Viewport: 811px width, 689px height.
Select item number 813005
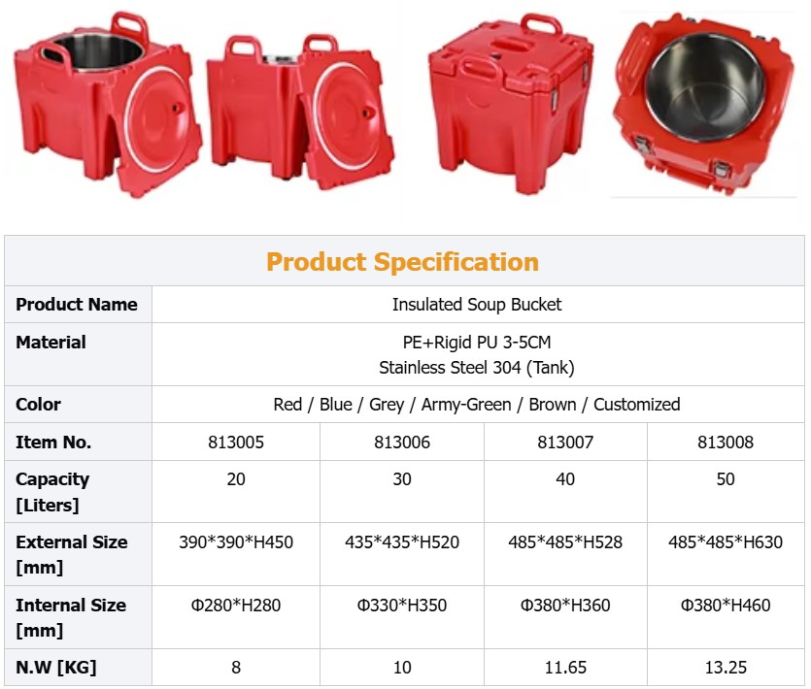235,441
